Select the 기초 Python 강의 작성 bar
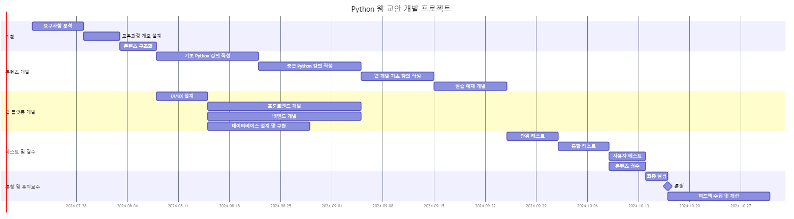Image resolution: width=794 pixels, height=219 pixels. 207,56
